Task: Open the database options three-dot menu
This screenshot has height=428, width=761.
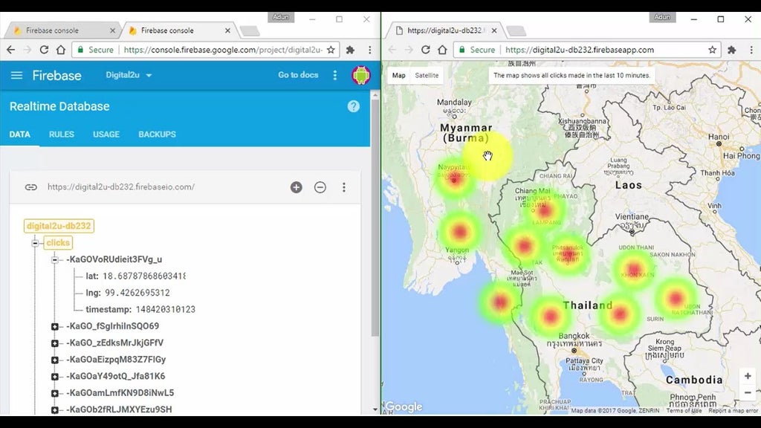Action: click(x=344, y=187)
